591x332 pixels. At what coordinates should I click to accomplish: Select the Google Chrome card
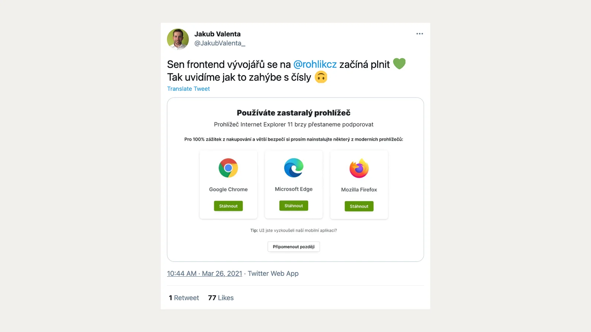[228, 184]
